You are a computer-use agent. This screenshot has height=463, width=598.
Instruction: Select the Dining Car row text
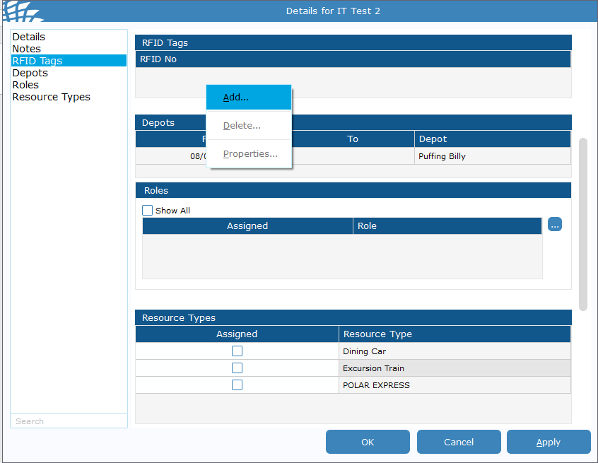click(x=364, y=351)
